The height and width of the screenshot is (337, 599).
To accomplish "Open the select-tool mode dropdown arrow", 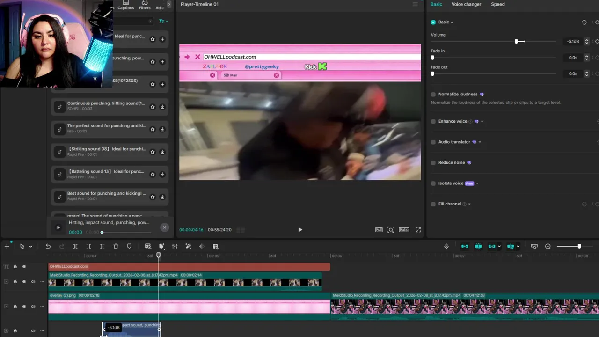I will click(31, 247).
